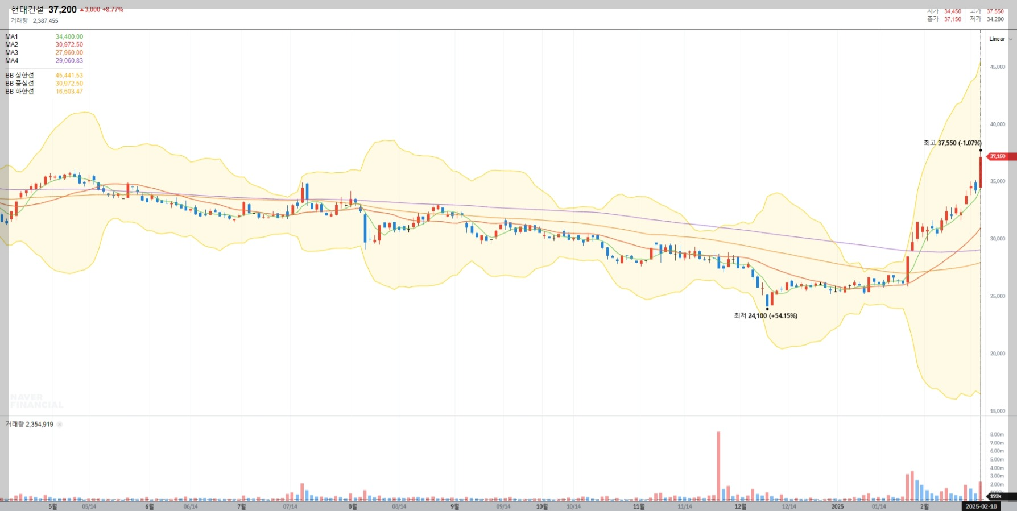This screenshot has width=1017, height=511.
Task: Select the BB 중심선 legend row
Action: pyautogui.click(x=44, y=84)
